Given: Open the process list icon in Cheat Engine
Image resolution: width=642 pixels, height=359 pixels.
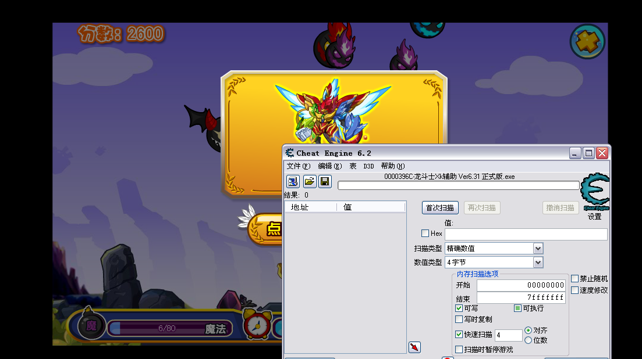Looking at the screenshot, I should click(x=293, y=181).
